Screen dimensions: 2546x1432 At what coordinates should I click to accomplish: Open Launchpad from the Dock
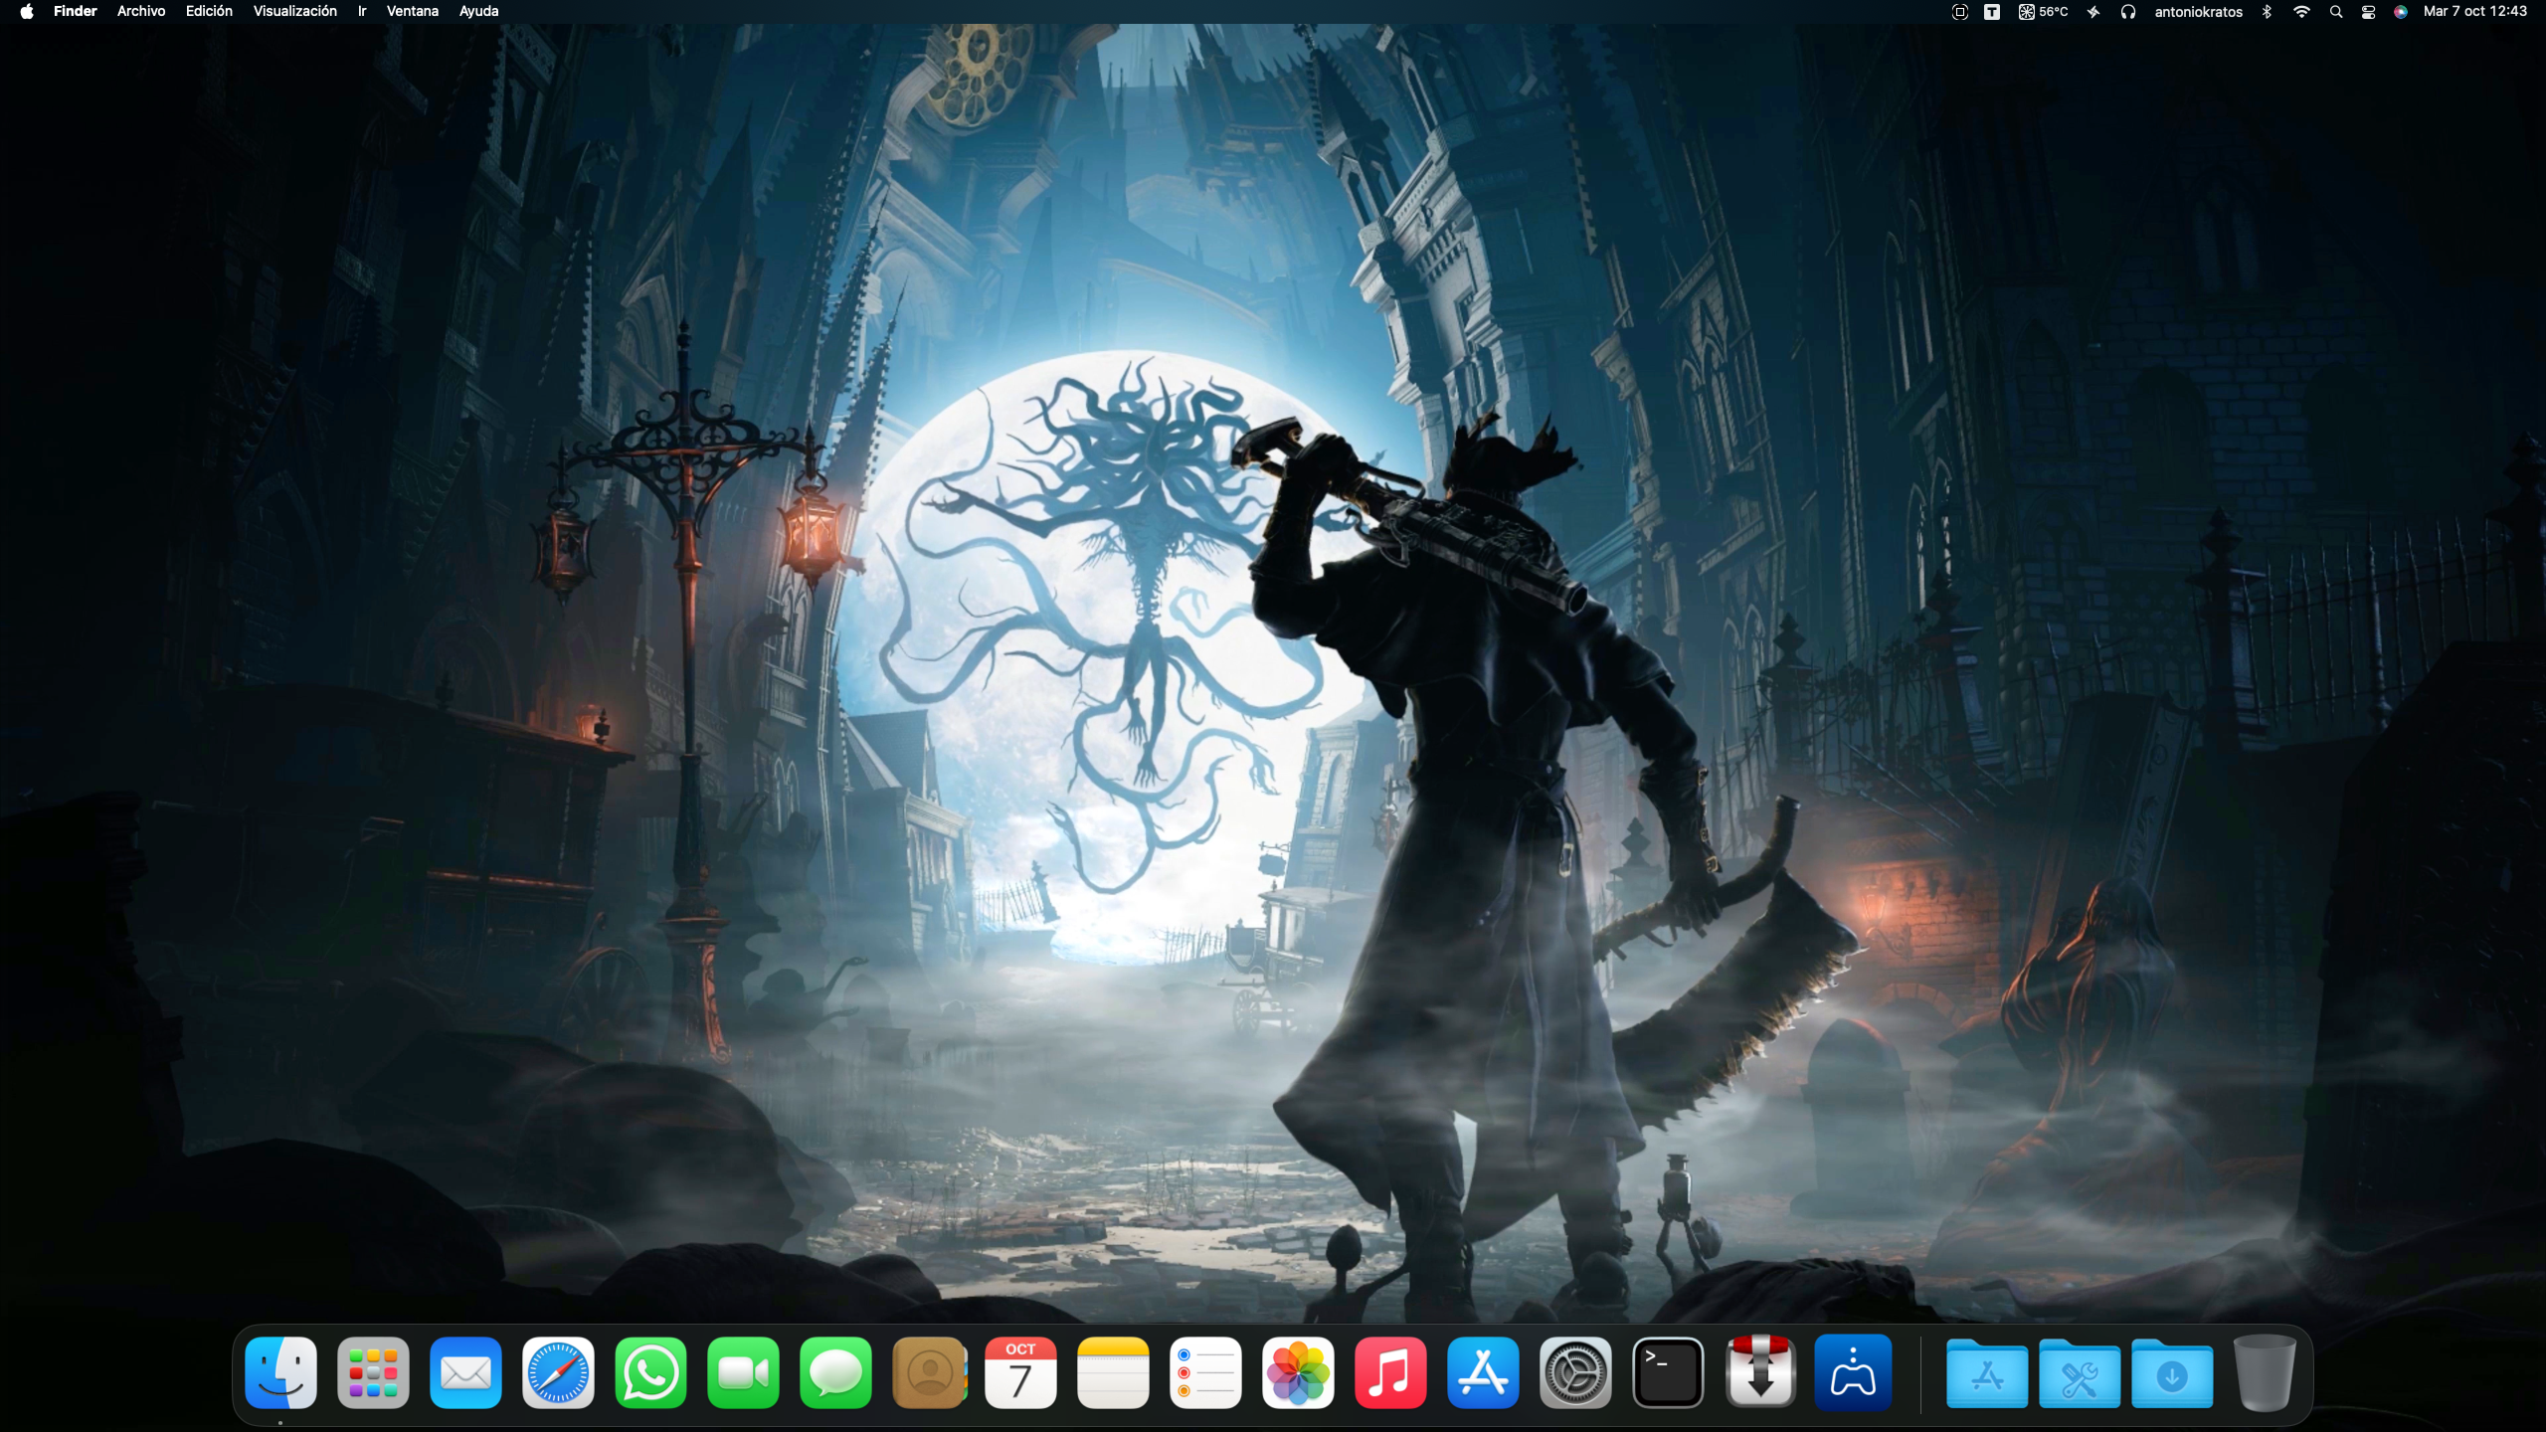pyautogui.click(x=373, y=1373)
